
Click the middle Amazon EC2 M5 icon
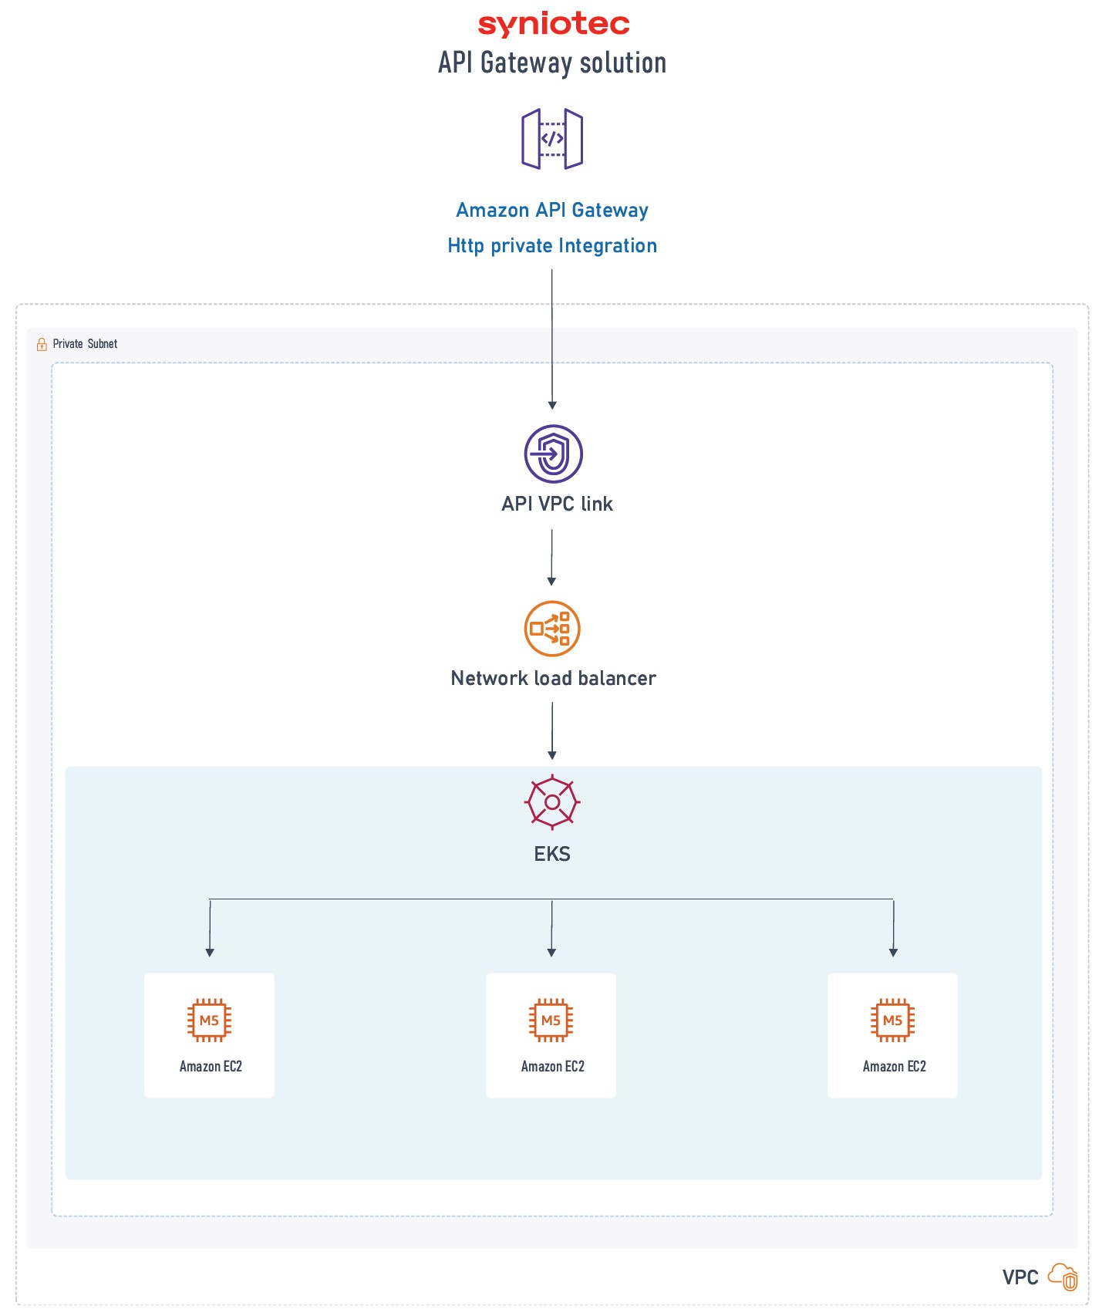tap(551, 1021)
